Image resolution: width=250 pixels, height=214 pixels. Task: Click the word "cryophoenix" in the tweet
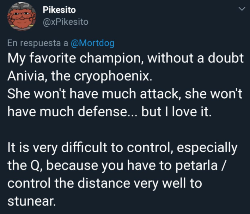click(x=112, y=76)
